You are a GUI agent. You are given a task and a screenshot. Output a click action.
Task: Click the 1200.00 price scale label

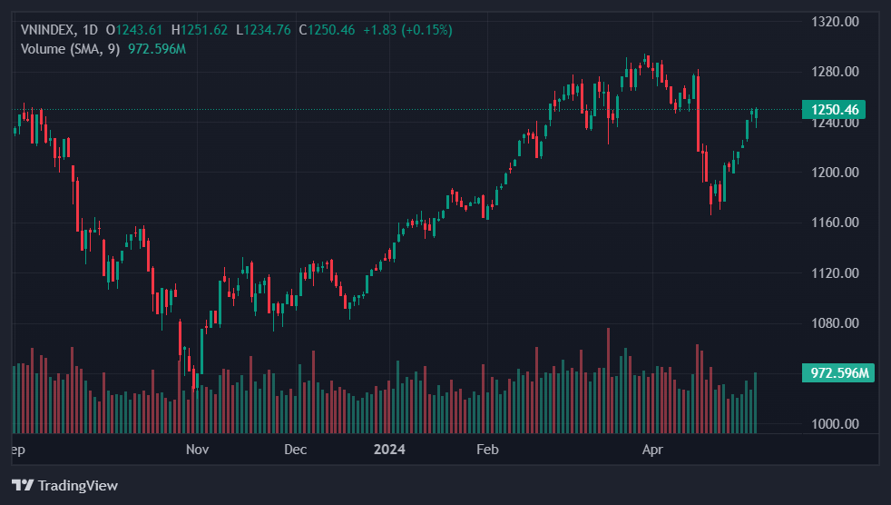(834, 173)
